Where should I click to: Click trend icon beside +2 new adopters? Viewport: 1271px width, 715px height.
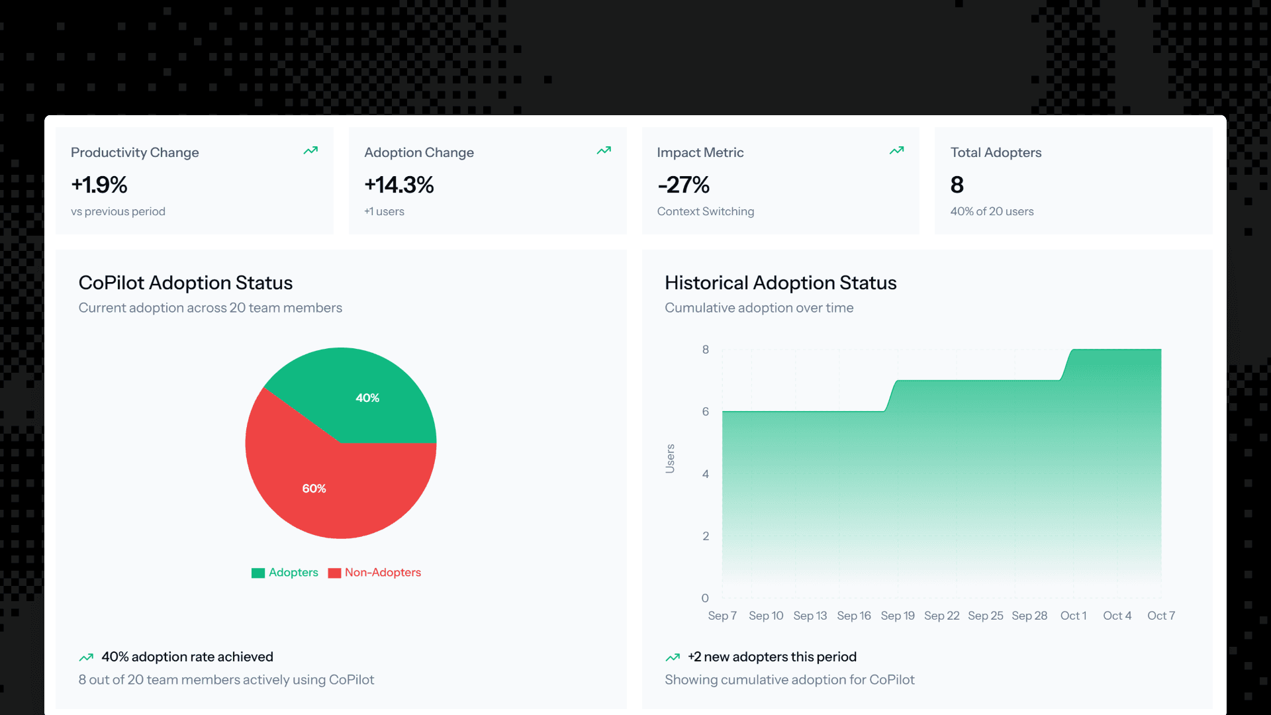click(x=673, y=657)
